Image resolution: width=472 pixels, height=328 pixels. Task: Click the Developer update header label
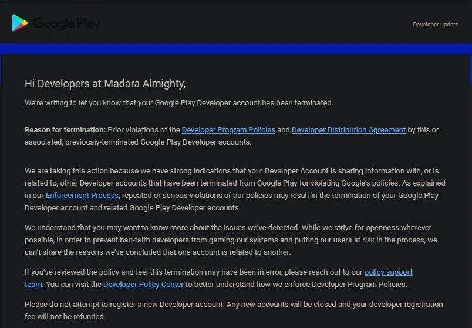coord(436,25)
